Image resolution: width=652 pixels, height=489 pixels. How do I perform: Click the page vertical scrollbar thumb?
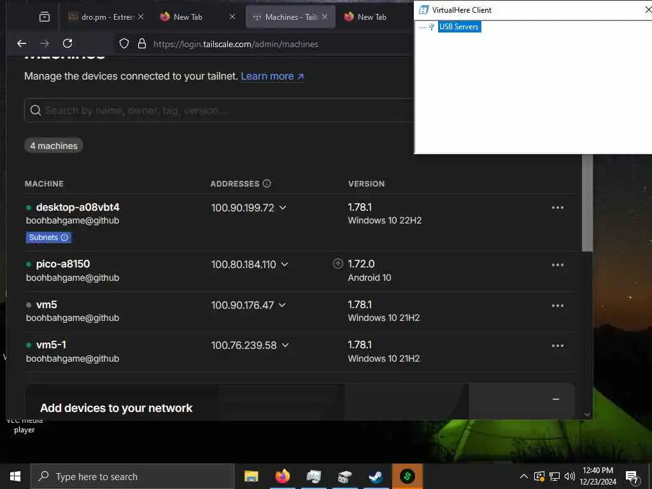587,203
